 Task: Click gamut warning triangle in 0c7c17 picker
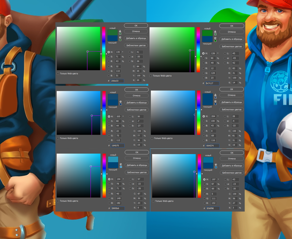coord(215,32)
